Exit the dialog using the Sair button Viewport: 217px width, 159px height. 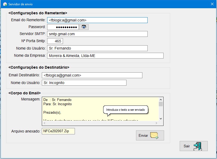[x=193, y=146]
